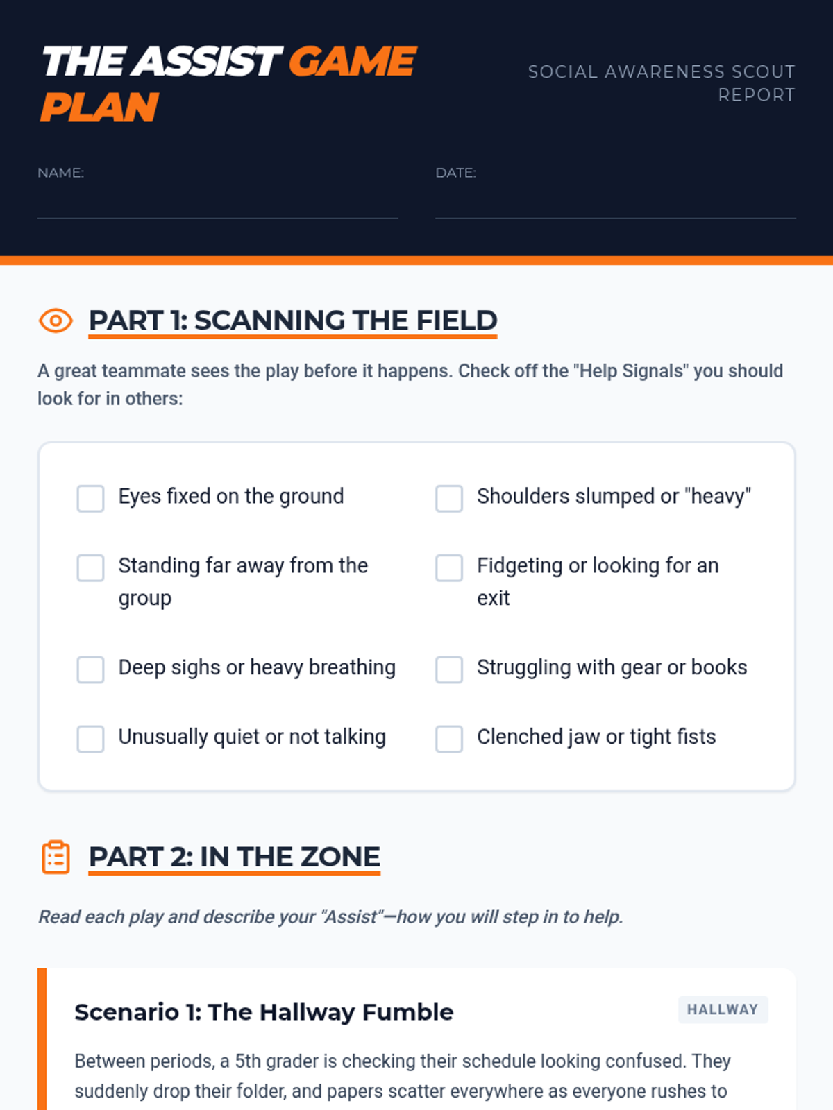Click 'The Assist Game Plan' title

229,84
